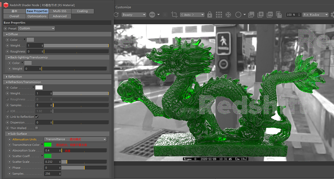Click the Sub-Surface Samples 256 field
This screenshot has height=179, width=334.
(x=52, y=174)
